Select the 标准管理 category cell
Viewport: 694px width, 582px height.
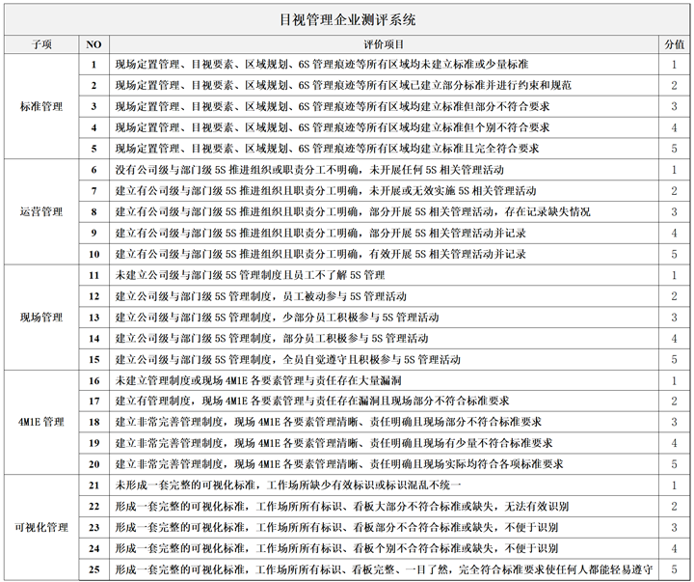click(40, 106)
